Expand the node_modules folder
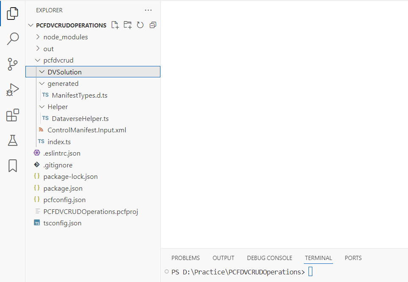408x282 pixels. click(x=65, y=37)
